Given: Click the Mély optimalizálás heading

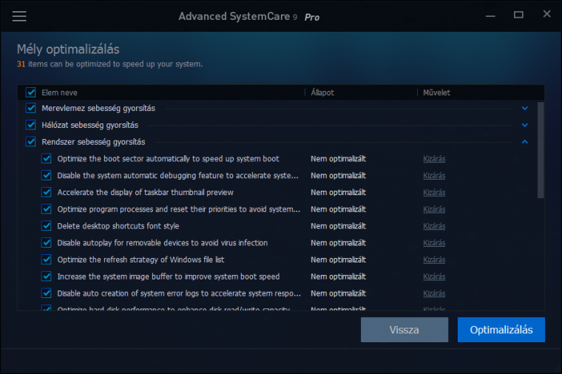Looking at the screenshot, I should coord(68,49).
